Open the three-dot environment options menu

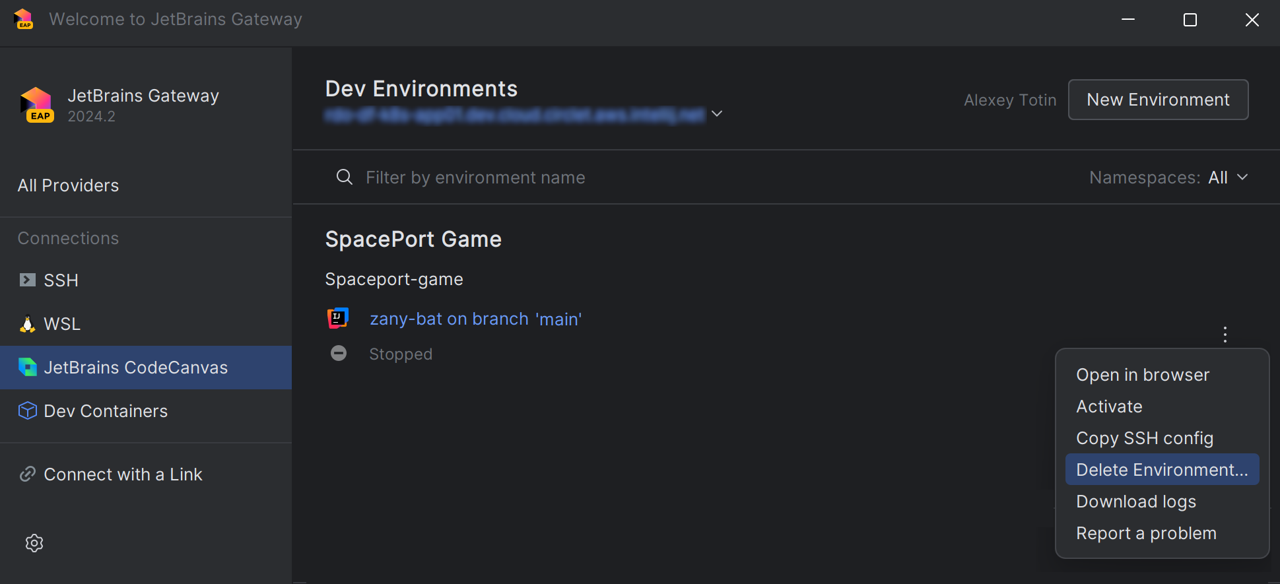point(1225,335)
